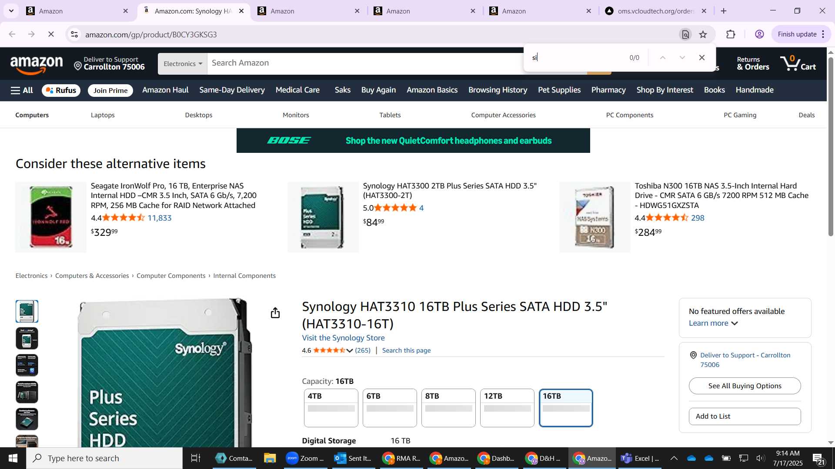Click the Bose QuietComfort banner ad
Image resolution: width=835 pixels, height=469 pixels.
413,140
